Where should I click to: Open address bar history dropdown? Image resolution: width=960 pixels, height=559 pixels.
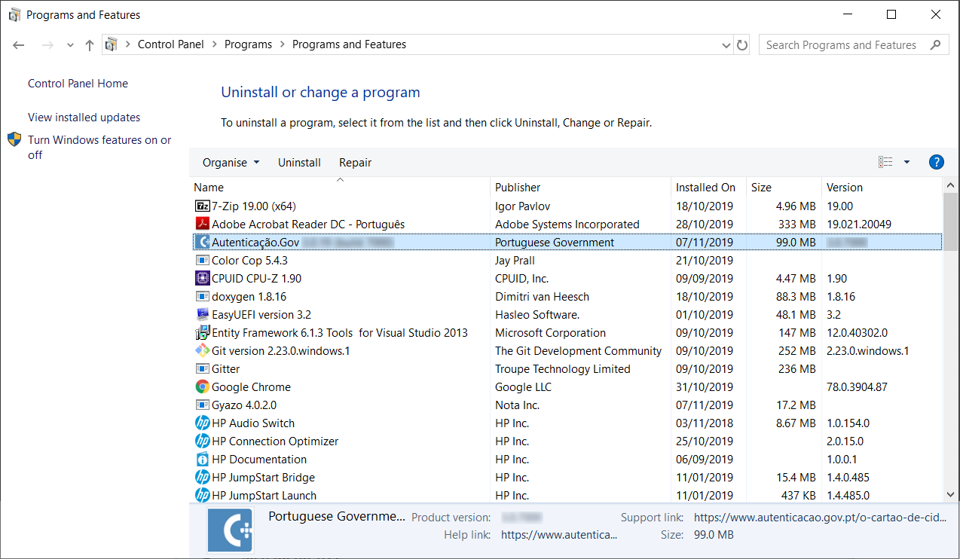point(726,45)
